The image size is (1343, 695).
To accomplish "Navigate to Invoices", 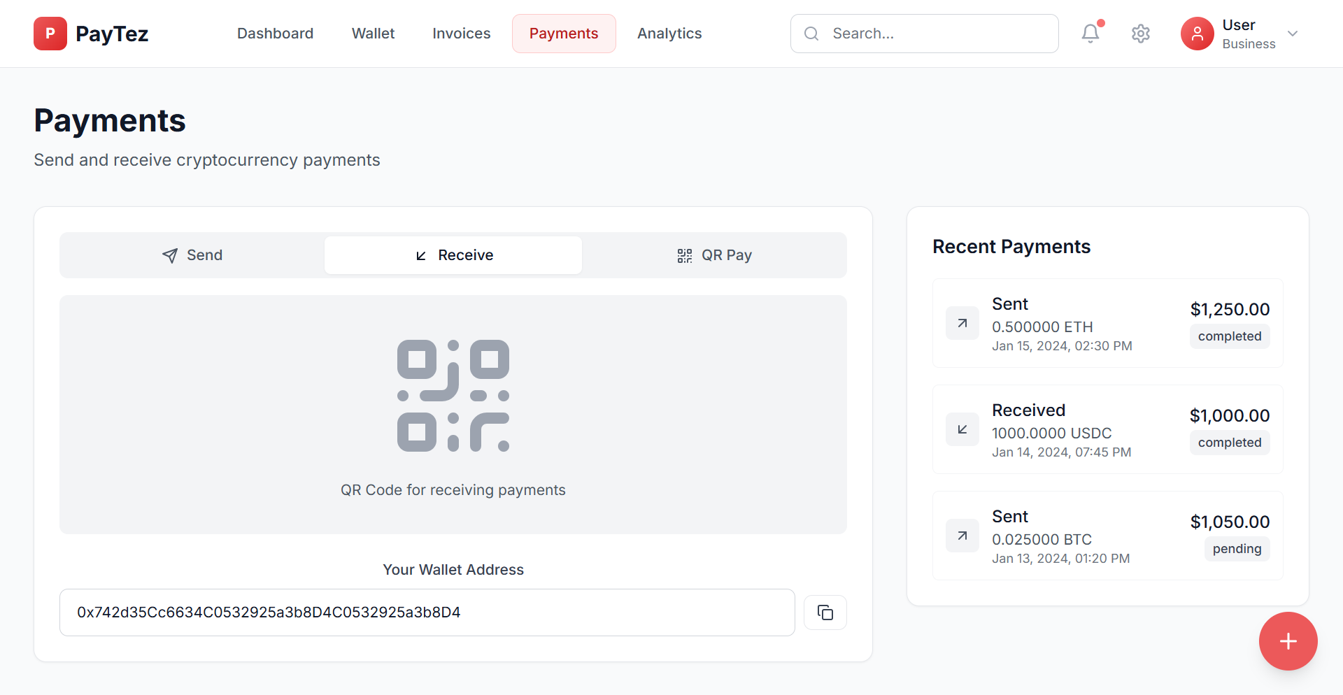I will 461,34.
